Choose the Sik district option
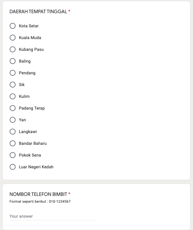Image resolution: width=193 pixels, height=230 pixels. tap(13, 85)
